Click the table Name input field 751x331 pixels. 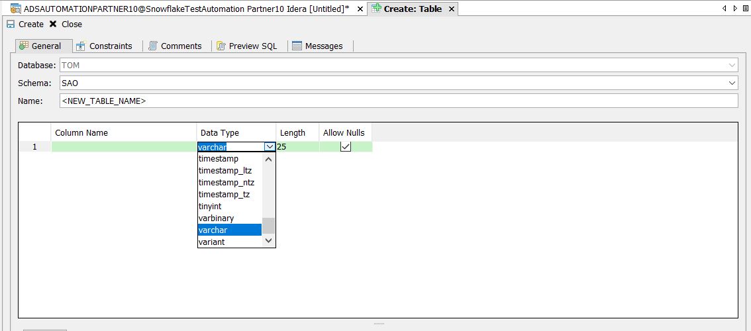pyautogui.click(x=397, y=101)
